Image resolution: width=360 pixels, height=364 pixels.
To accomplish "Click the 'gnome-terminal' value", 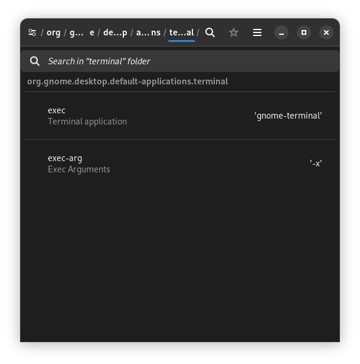I will point(288,116).
